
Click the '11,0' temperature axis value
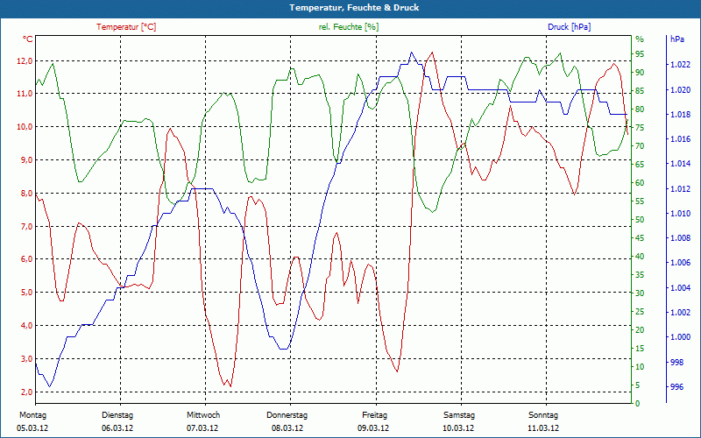[x=25, y=94]
